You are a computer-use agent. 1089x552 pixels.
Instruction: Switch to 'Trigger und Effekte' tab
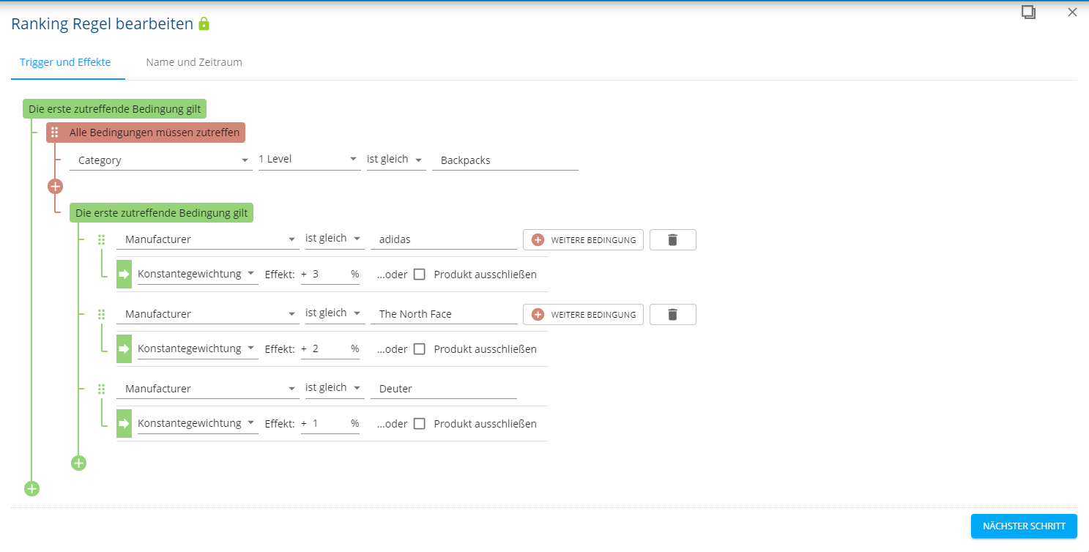(65, 62)
